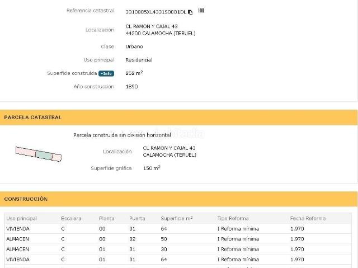This screenshot has height=268, width=358.
Task: Copy the cadastral reference number icon
Action: click(190, 12)
